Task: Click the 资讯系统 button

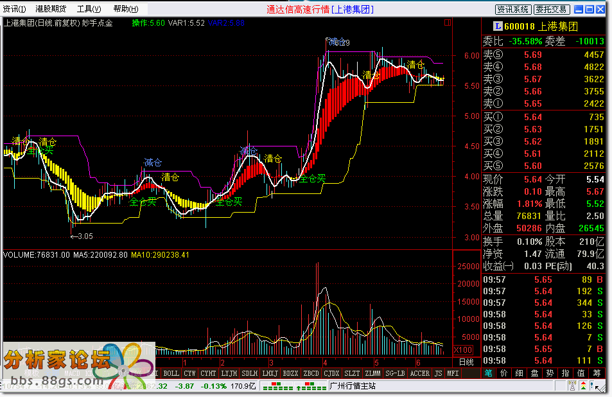Action: (x=513, y=10)
